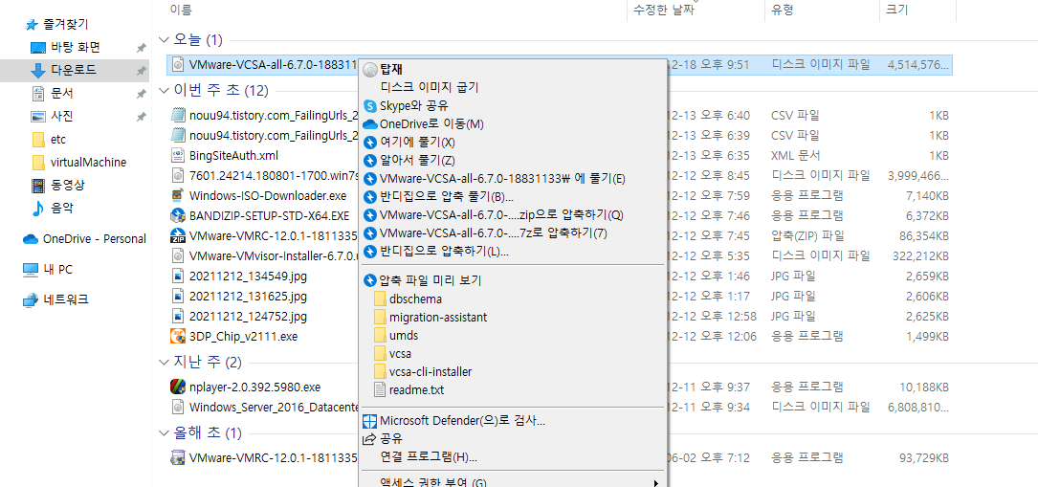Collapse the 이번 주 초 (12) group
The width and height of the screenshot is (1038, 487).
[x=165, y=91]
